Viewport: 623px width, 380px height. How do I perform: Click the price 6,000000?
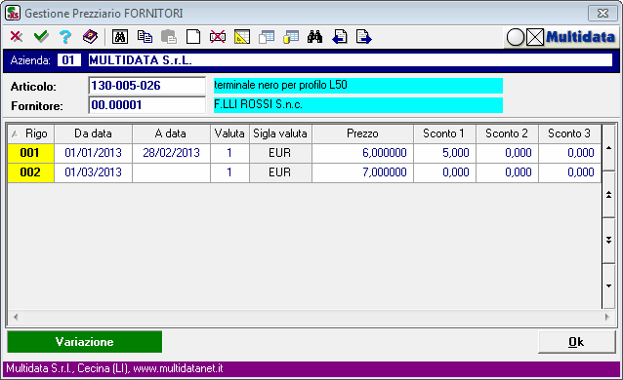362,153
